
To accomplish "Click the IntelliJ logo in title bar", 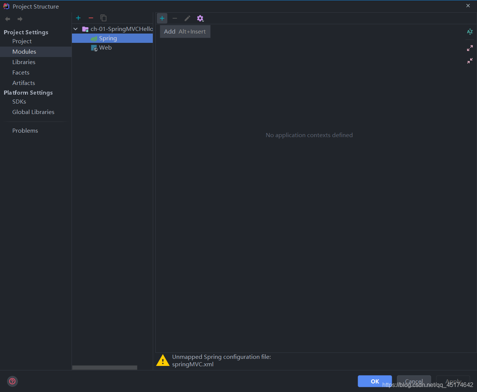I will [6, 6].
